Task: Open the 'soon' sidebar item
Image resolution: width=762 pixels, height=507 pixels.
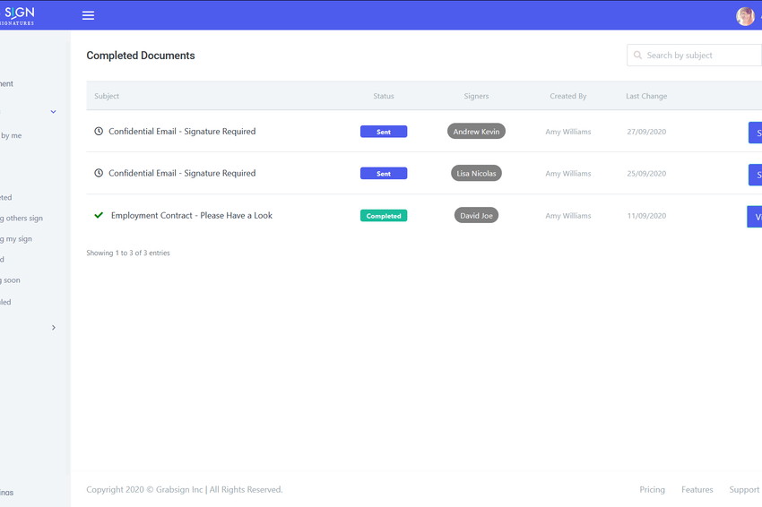Action: pos(10,280)
